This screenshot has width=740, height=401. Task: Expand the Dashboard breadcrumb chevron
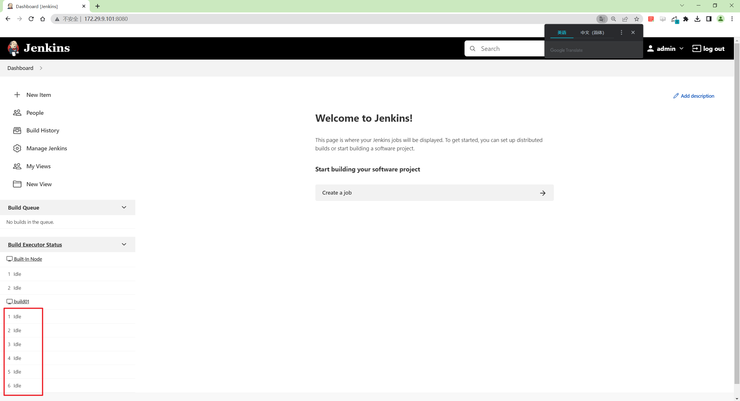coord(41,68)
